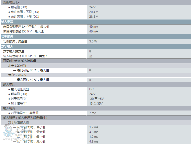Click the 输入电流 bold section header
The width and height of the screenshot is (191, 144).
click(7, 22)
